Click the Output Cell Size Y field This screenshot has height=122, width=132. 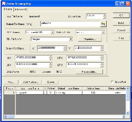pyautogui.click(x=87, y=48)
